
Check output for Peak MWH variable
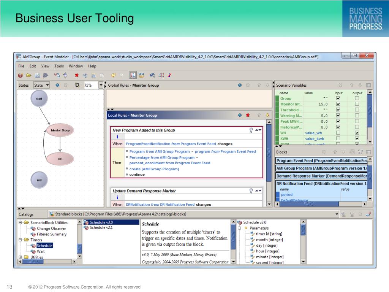point(357,121)
